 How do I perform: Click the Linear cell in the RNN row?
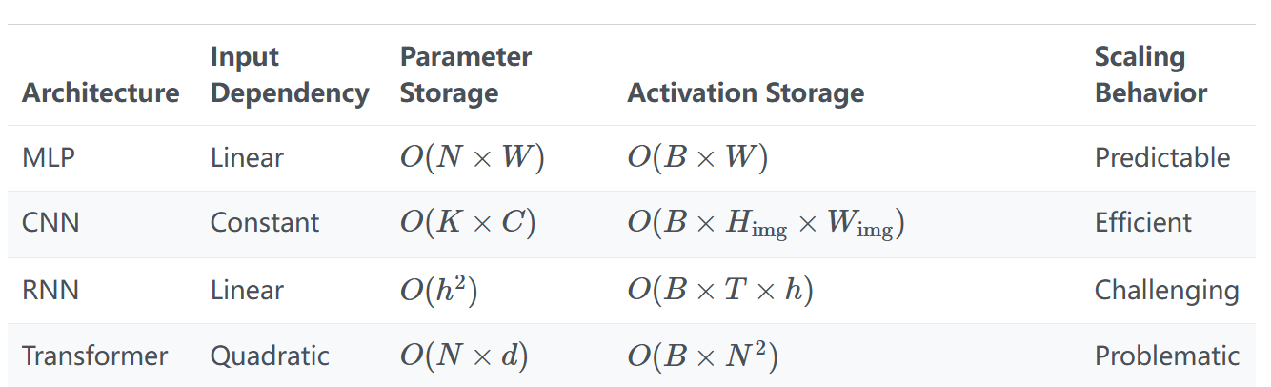click(247, 290)
